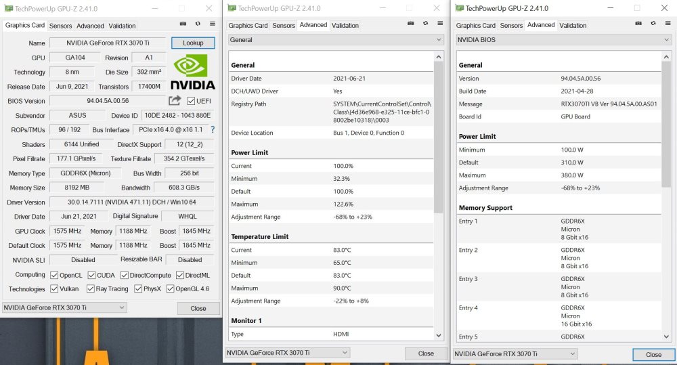Viewport: 677px width, 365px height.
Task: Switch to Sensors tab in left window
Action: [x=60, y=26]
